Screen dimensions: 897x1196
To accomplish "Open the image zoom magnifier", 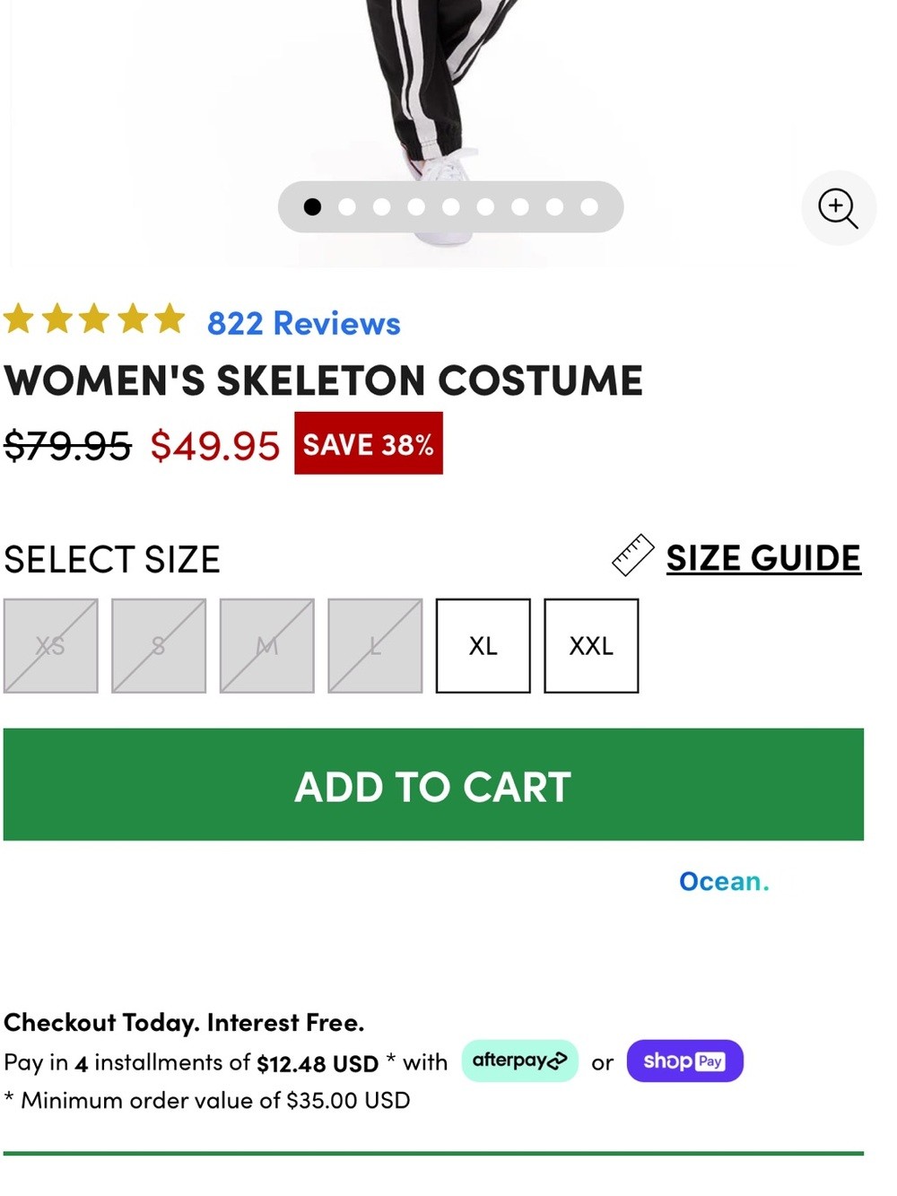I will pos(838,208).
